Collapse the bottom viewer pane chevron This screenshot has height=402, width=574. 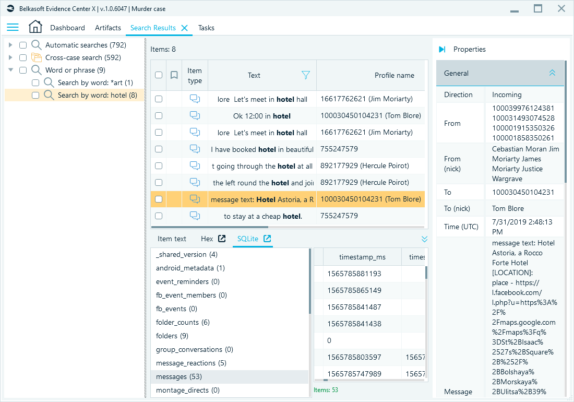(424, 239)
